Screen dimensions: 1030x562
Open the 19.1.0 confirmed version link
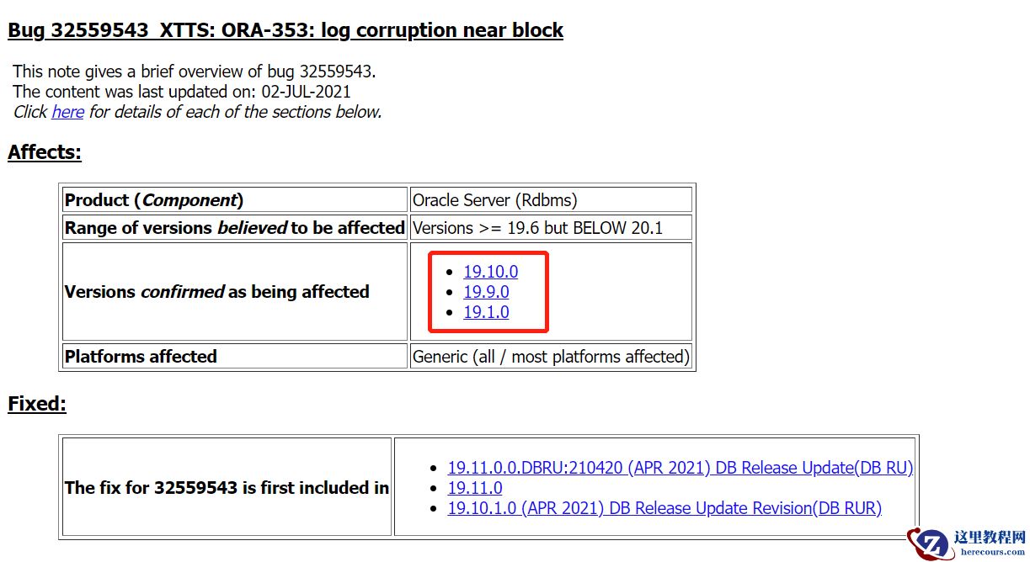point(487,312)
